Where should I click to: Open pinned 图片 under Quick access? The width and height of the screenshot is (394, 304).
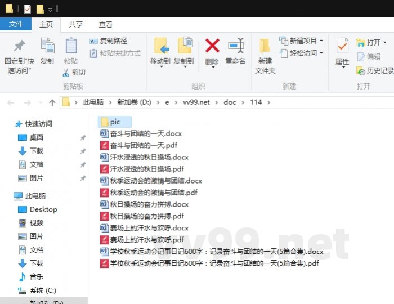click(30, 178)
